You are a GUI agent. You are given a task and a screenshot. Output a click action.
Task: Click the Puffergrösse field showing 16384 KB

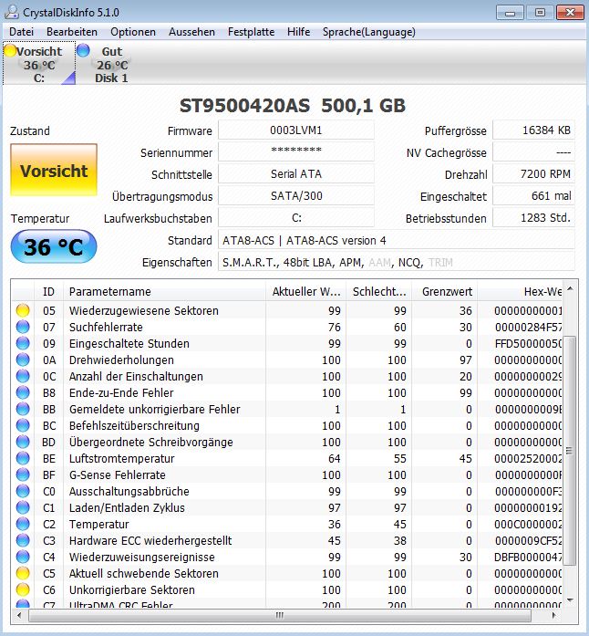tap(533, 130)
